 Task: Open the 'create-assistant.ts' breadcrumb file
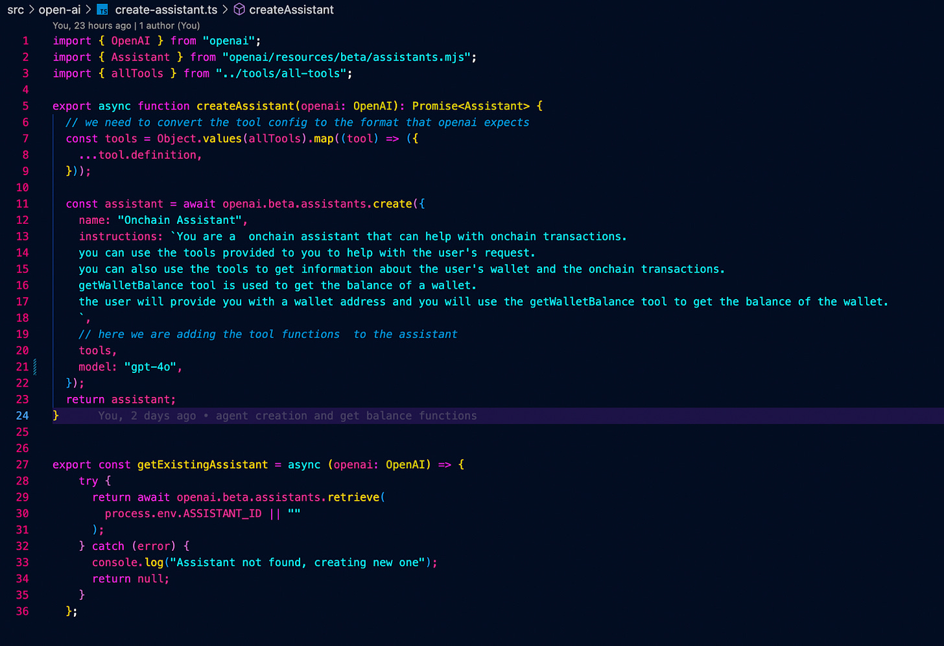point(166,10)
